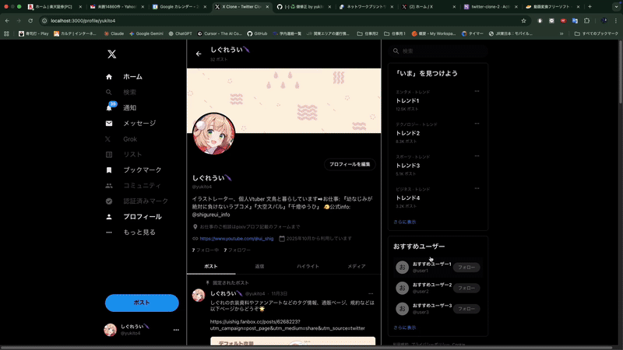Open notifications bell icon with badge
The height and width of the screenshot is (350, 623).
[x=110, y=107]
